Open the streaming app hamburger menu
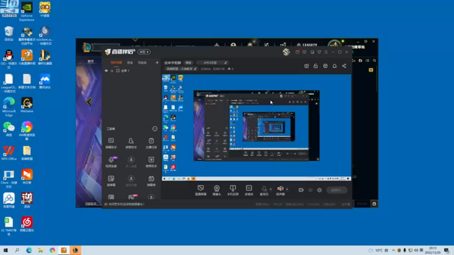This screenshot has width=454, height=255. [326, 52]
